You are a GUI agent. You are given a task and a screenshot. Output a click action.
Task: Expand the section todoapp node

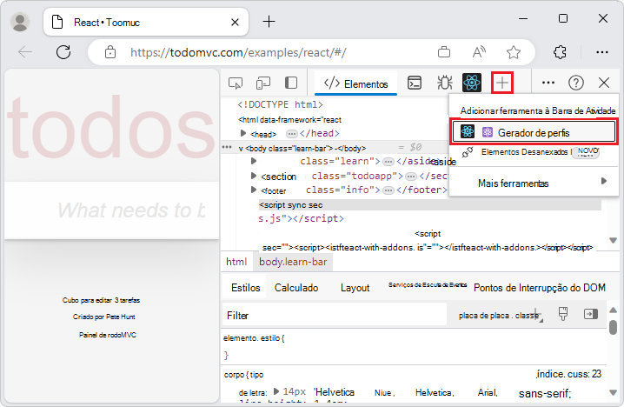point(254,176)
